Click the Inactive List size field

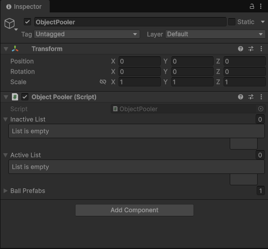260,119
